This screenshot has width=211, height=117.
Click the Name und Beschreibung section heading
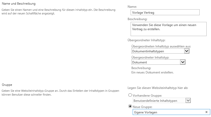[19, 4]
